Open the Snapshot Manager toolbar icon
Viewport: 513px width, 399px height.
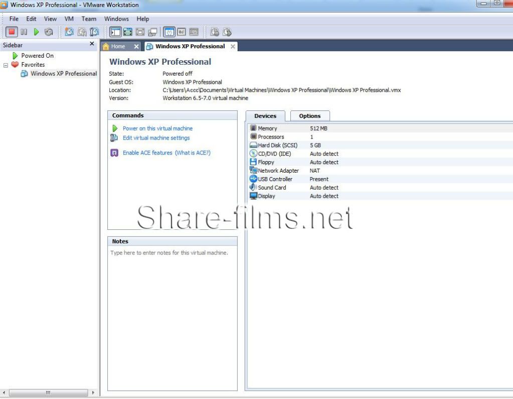tap(94, 32)
